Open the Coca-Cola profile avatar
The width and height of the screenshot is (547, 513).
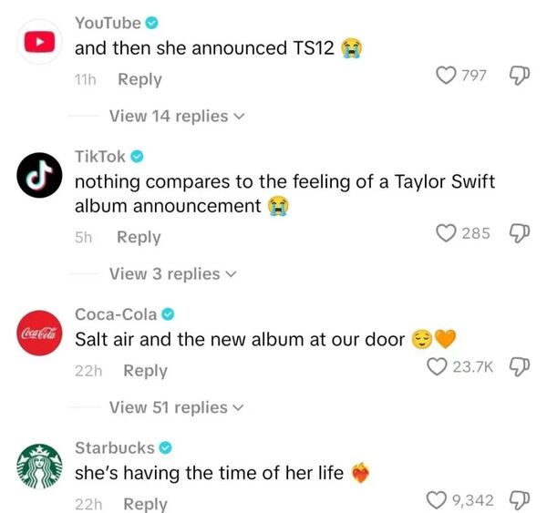pos(36,330)
